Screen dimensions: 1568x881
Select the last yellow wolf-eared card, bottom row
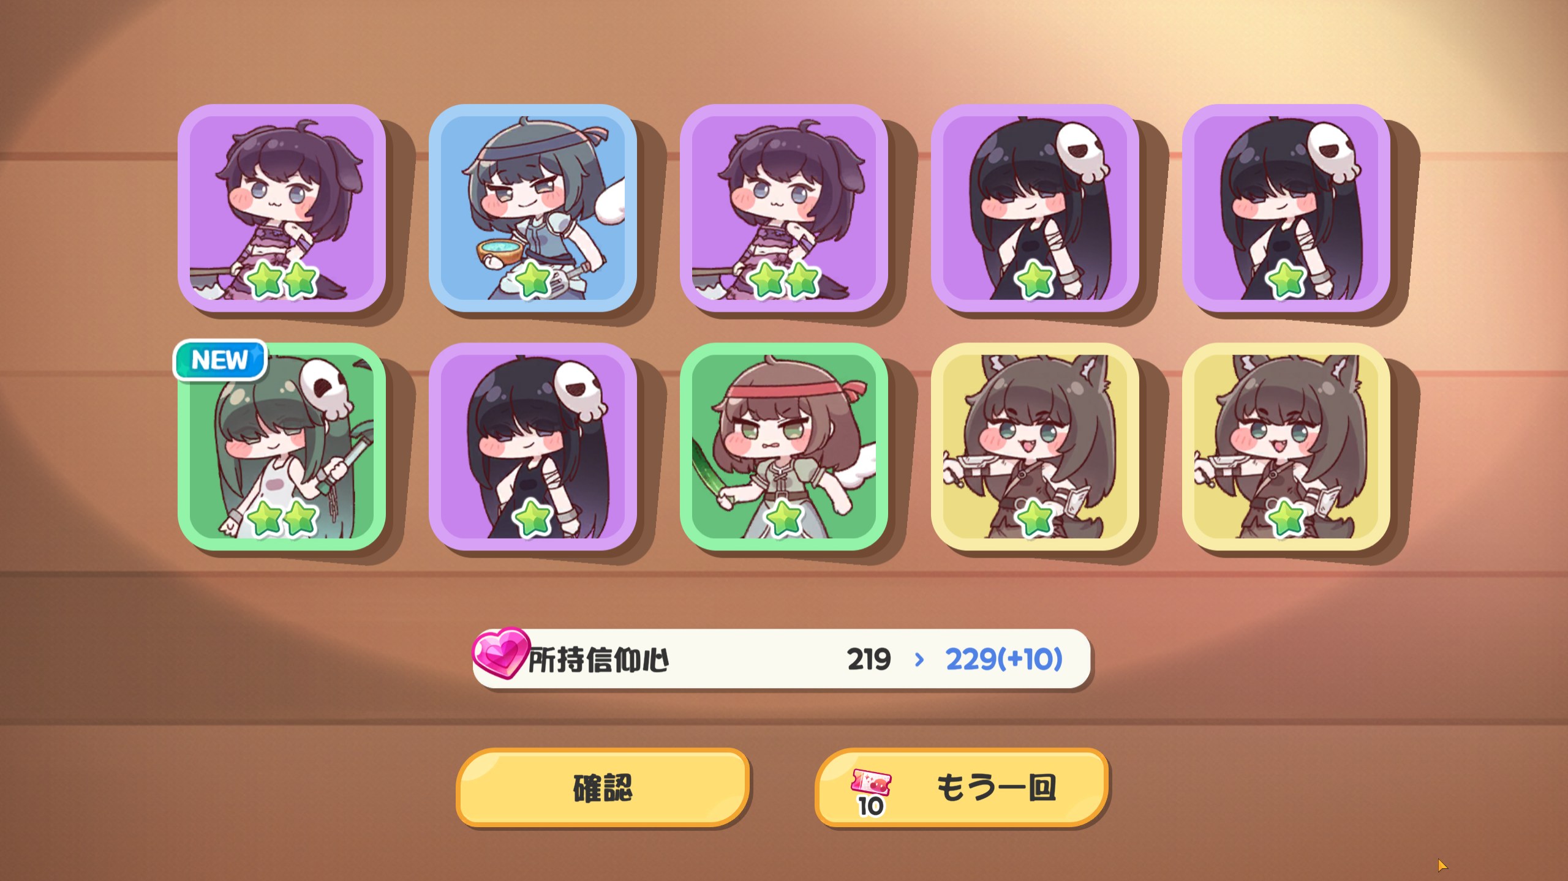click(1286, 446)
